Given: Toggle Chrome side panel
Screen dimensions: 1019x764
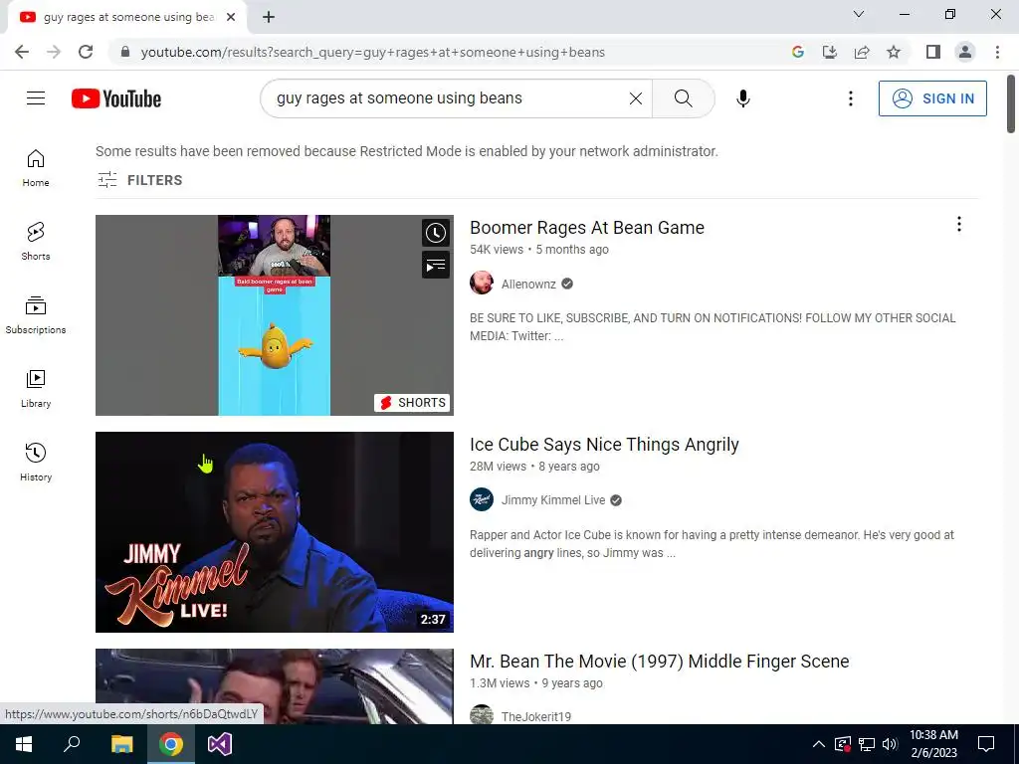Looking at the screenshot, I should coord(933,52).
